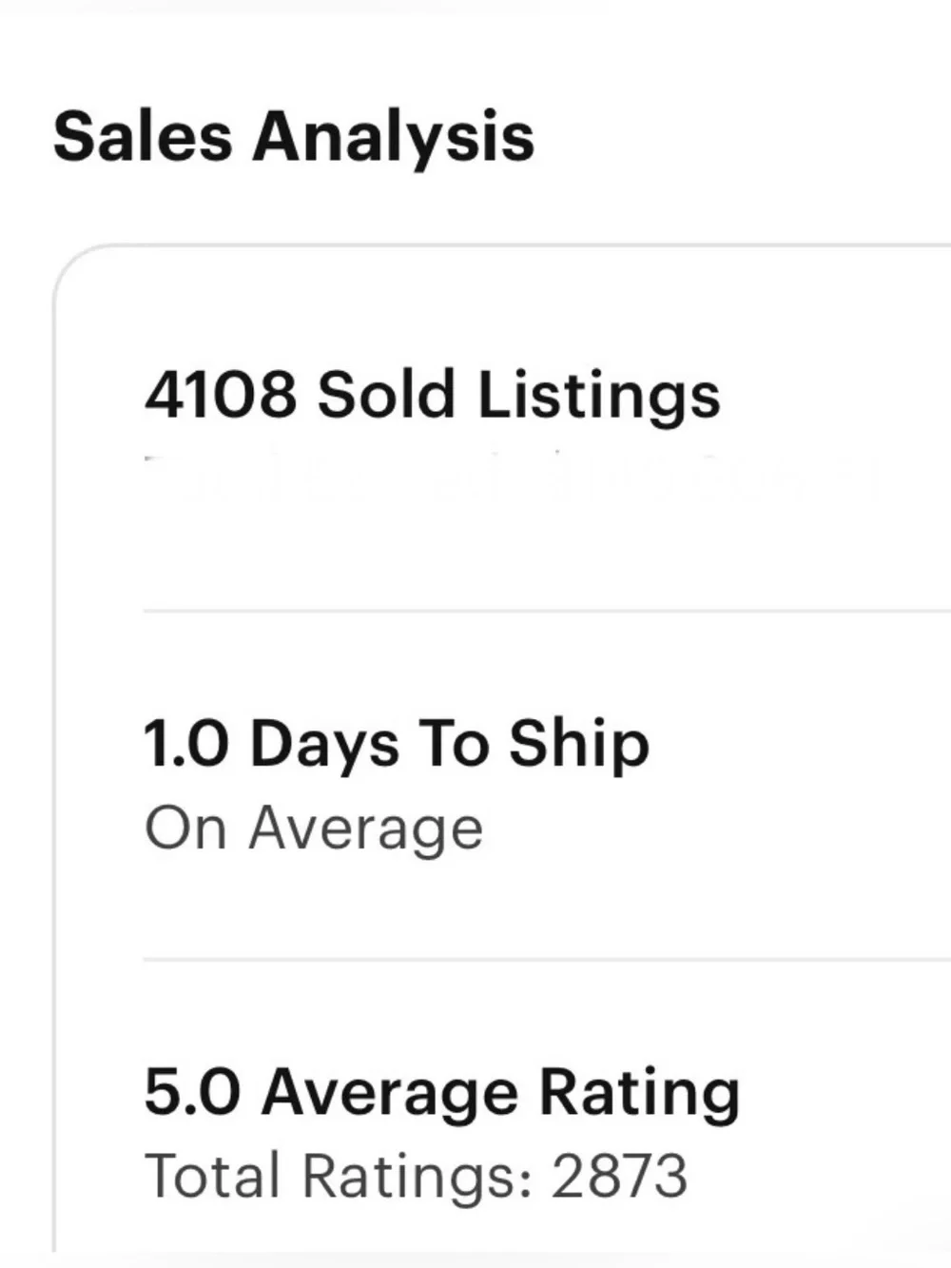The width and height of the screenshot is (951, 1268).
Task: Click the divider below Sold Listings
Action: [547, 611]
